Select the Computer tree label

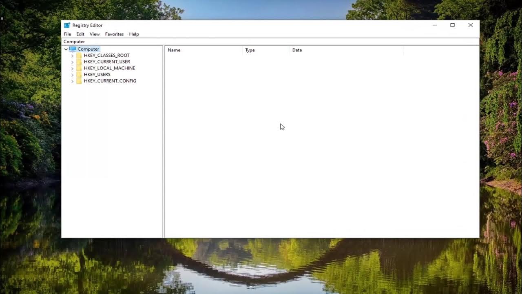tap(88, 49)
